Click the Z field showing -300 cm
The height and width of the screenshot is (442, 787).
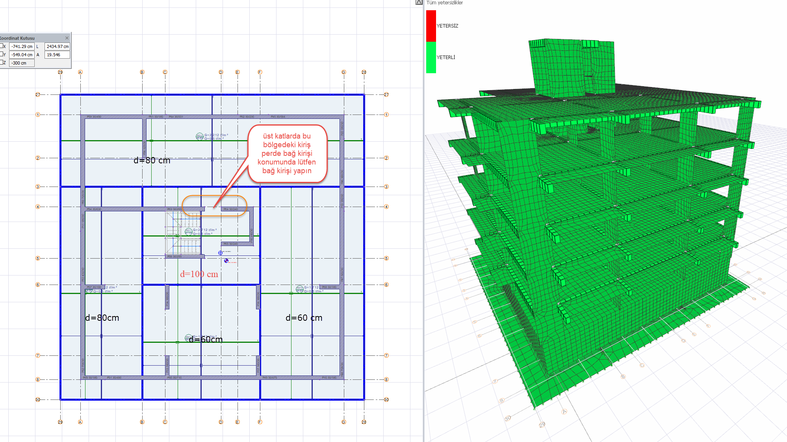(x=22, y=63)
